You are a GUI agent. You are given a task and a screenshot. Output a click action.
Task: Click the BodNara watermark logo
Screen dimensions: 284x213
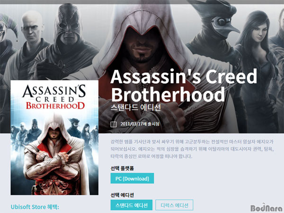point(266,208)
